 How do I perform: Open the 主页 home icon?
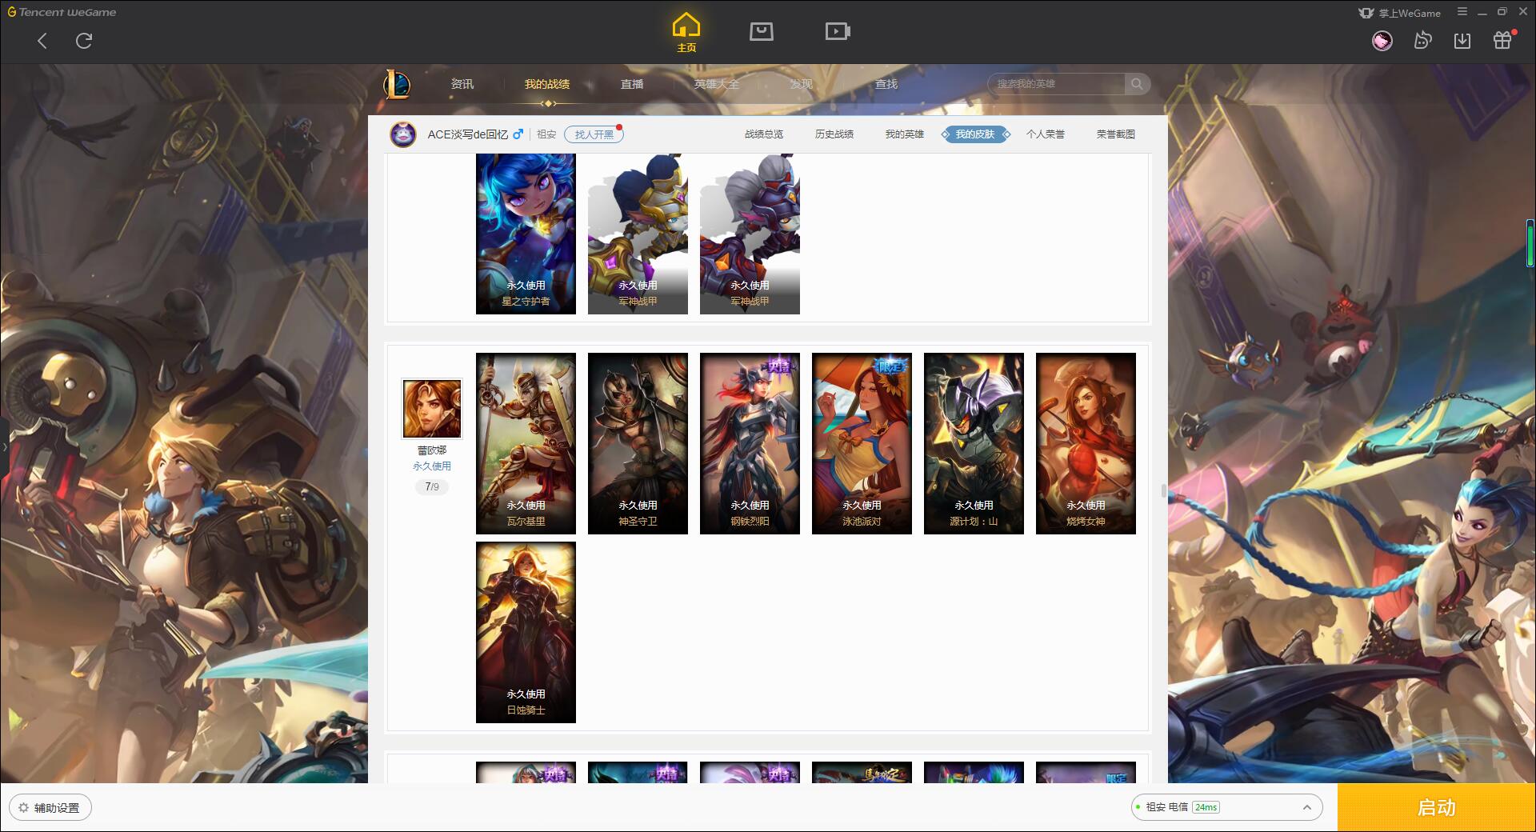[x=686, y=32]
